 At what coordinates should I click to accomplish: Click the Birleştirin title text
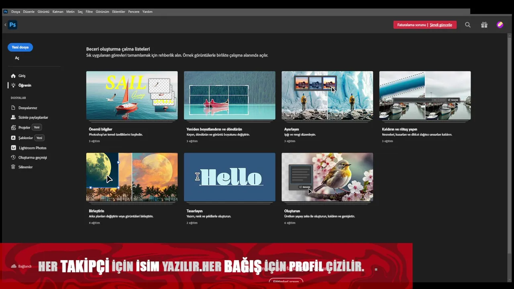(x=96, y=211)
